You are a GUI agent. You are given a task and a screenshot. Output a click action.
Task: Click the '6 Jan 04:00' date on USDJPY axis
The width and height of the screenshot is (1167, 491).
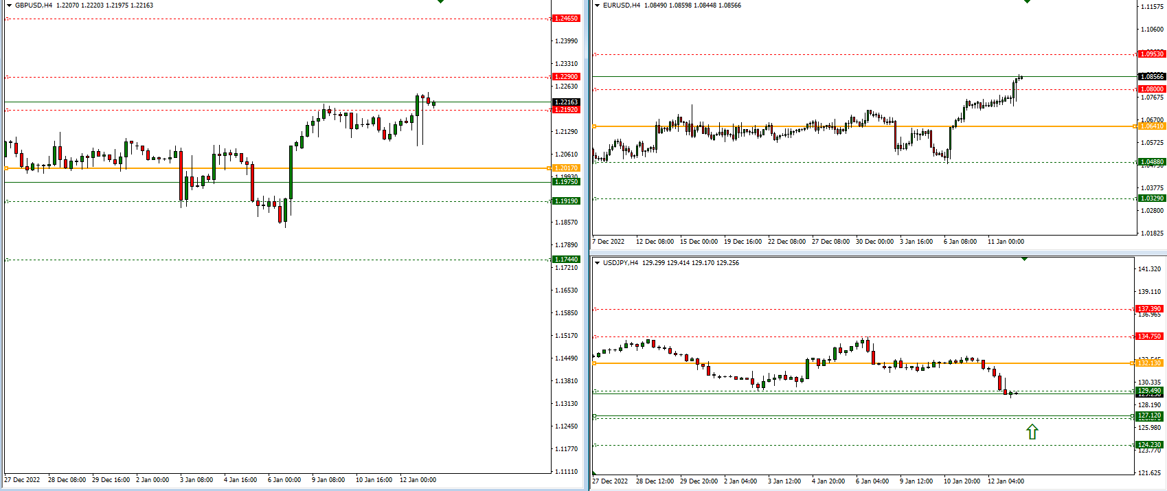pyautogui.click(x=872, y=481)
